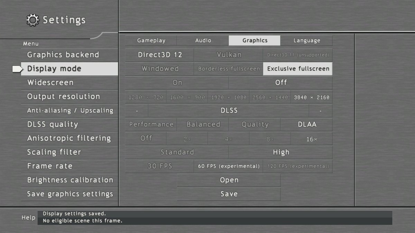This screenshot has height=233, width=415.
Task: Select the Graphics tab
Action: click(255, 40)
